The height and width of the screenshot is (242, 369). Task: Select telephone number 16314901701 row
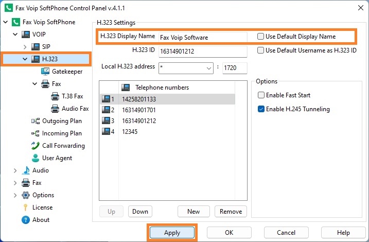coord(167,110)
